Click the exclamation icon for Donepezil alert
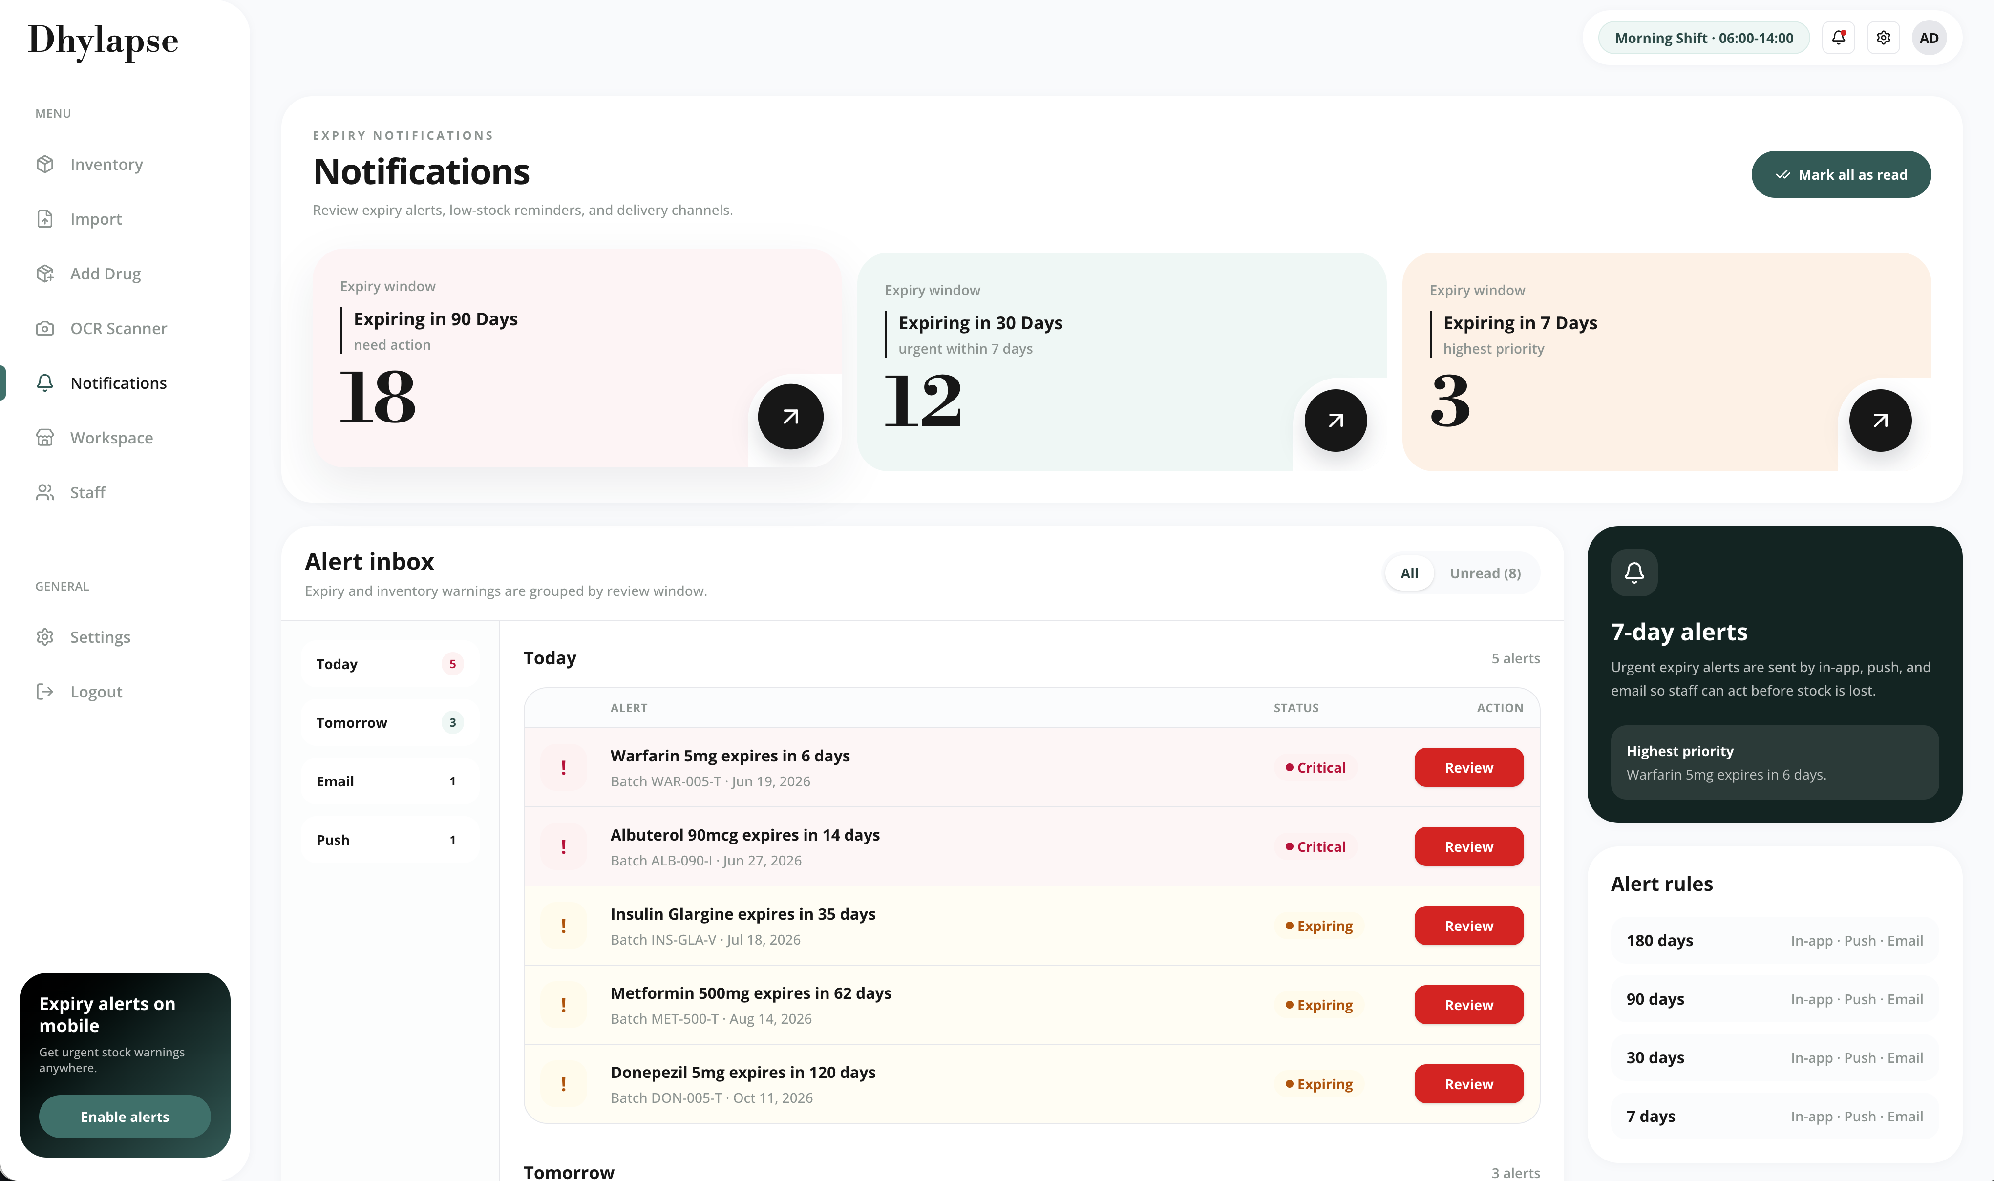Image resolution: width=1994 pixels, height=1181 pixels. 563,1084
